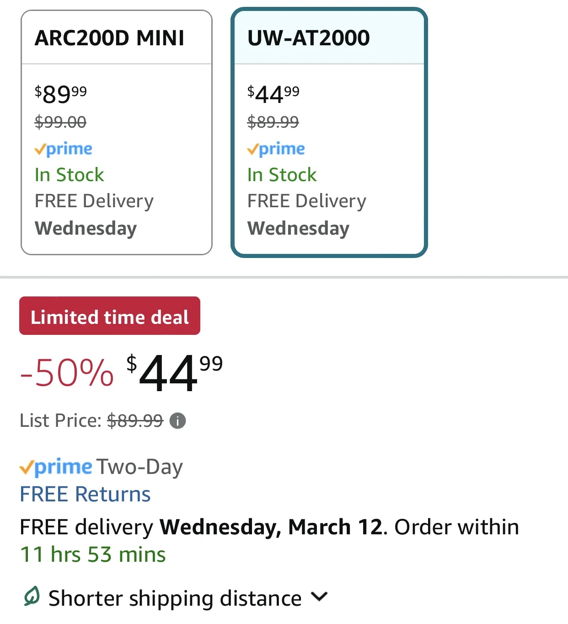This screenshot has height=624, width=568.
Task: Select the UW-AT2000 option
Action: coord(329,133)
